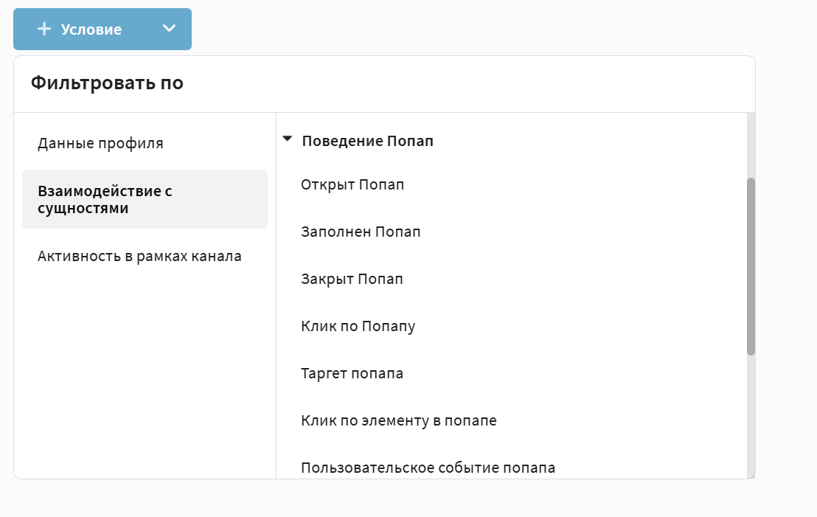Click the scrollbar track above the thumb

(751, 144)
